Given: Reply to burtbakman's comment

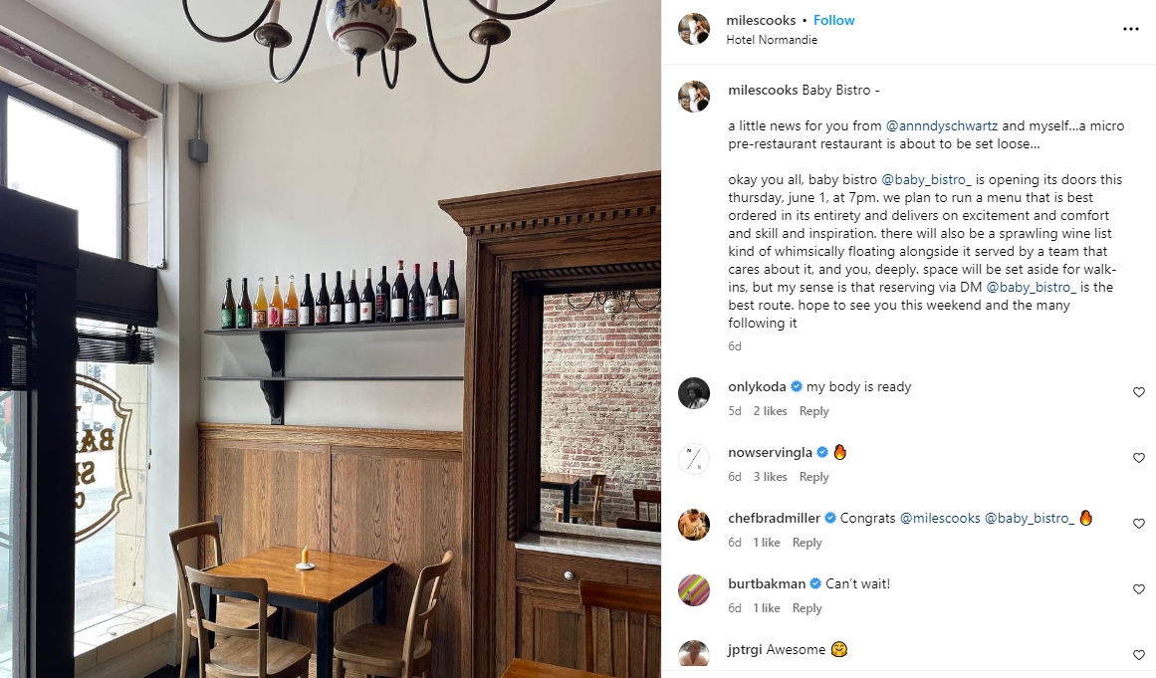Looking at the screenshot, I should pyautogui.click(x=807, y=608).
